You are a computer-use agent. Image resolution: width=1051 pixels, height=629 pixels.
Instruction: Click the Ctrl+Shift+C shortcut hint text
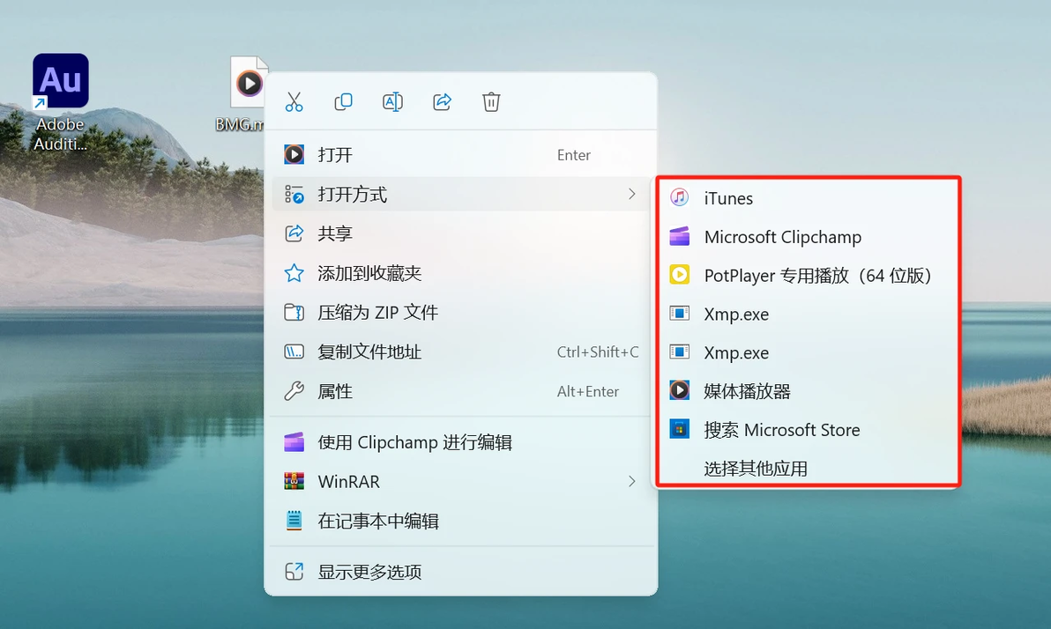[598, 351]
